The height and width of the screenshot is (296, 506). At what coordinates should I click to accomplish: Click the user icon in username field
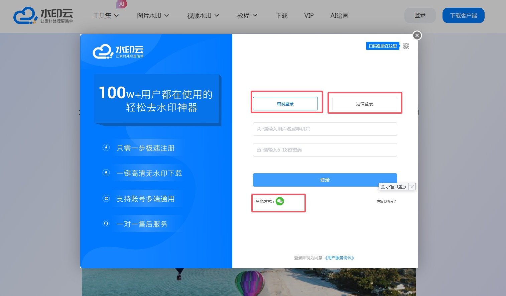259,129
